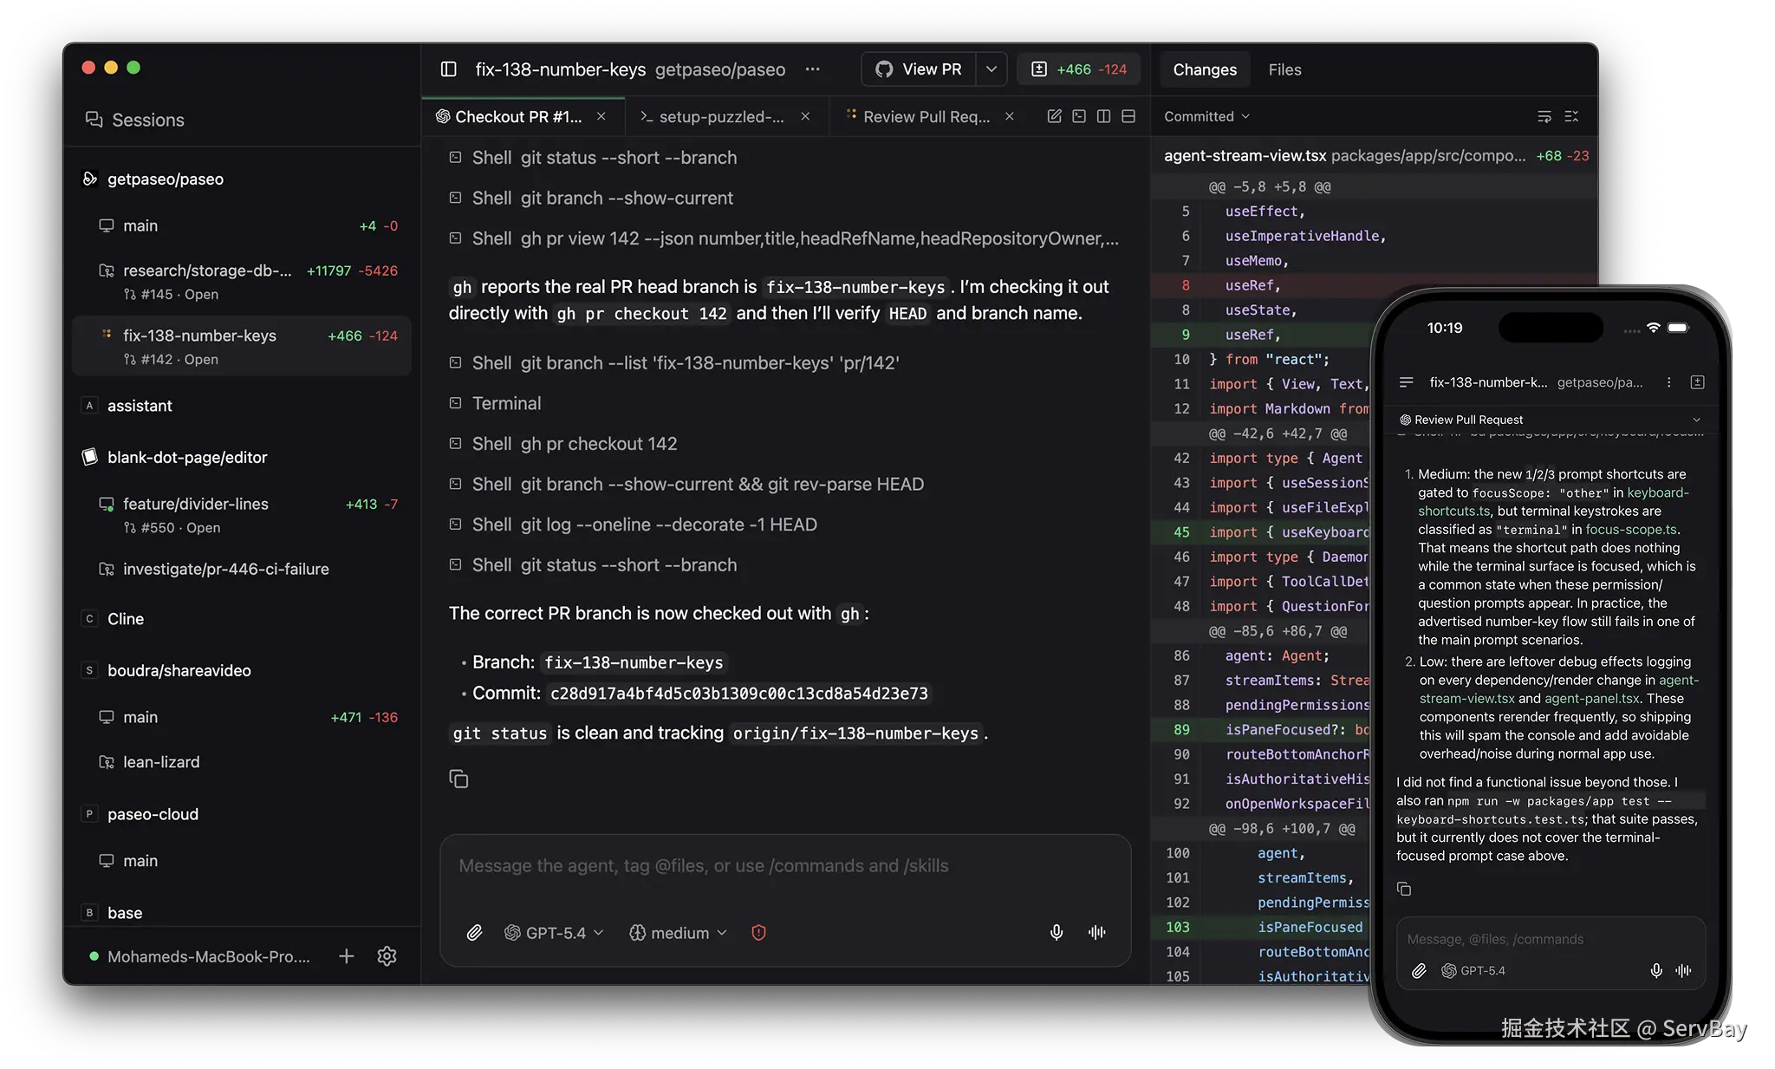Open settings gear in sidebar footer

387,955
